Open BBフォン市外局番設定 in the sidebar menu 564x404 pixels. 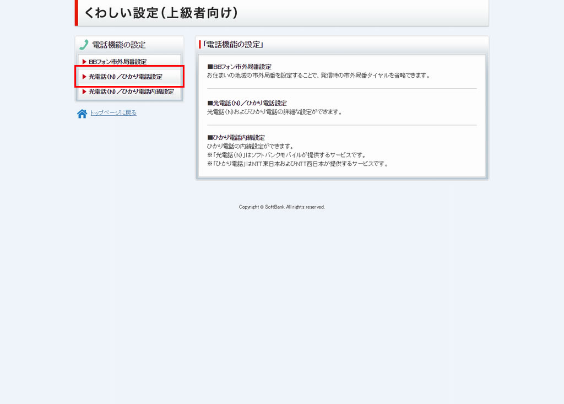[x=118, y=62]
